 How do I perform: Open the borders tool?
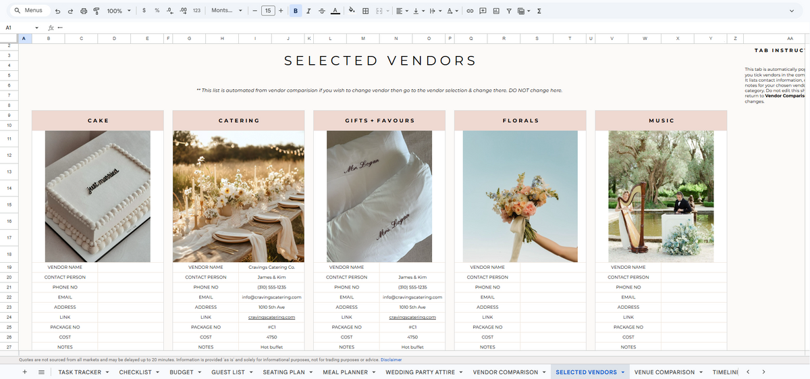[x=365, y=11]
